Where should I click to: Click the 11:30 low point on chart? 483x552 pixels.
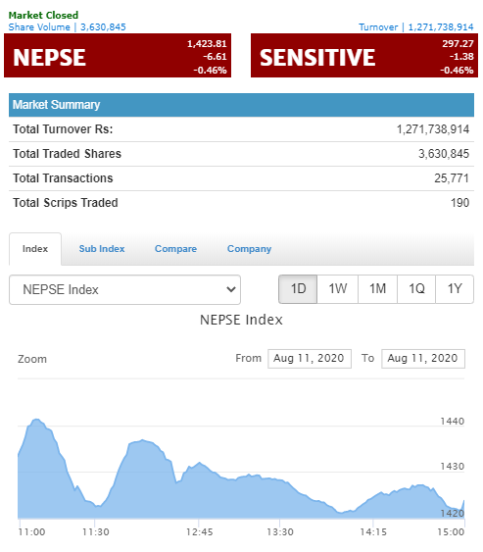(x=98, y=506)
